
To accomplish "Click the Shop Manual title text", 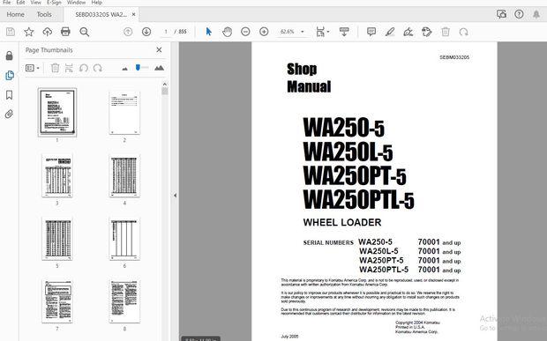I will coord(309,78).
